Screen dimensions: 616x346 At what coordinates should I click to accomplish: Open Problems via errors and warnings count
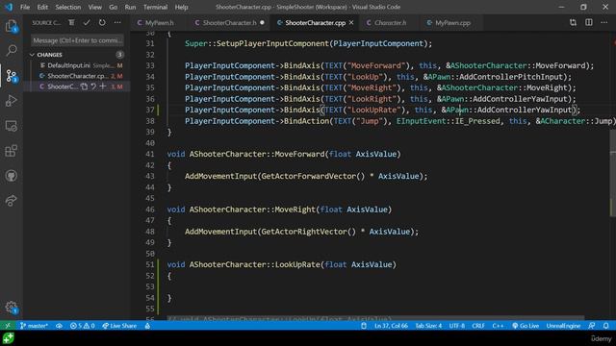(82, 326)
